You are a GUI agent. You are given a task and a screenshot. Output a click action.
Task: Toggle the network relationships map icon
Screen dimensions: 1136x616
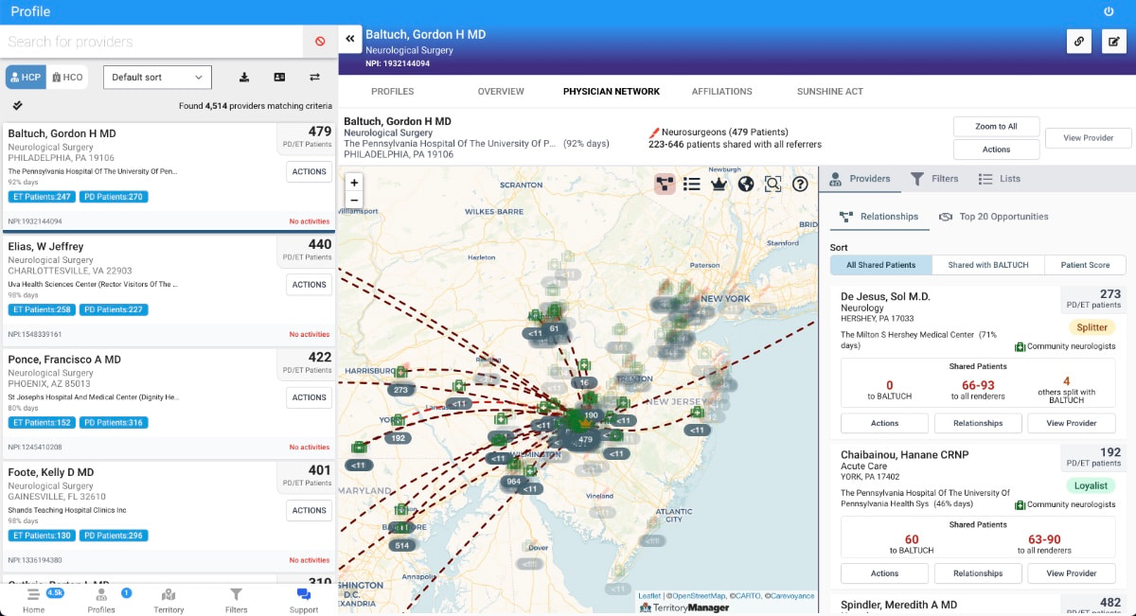click(666, 184)
